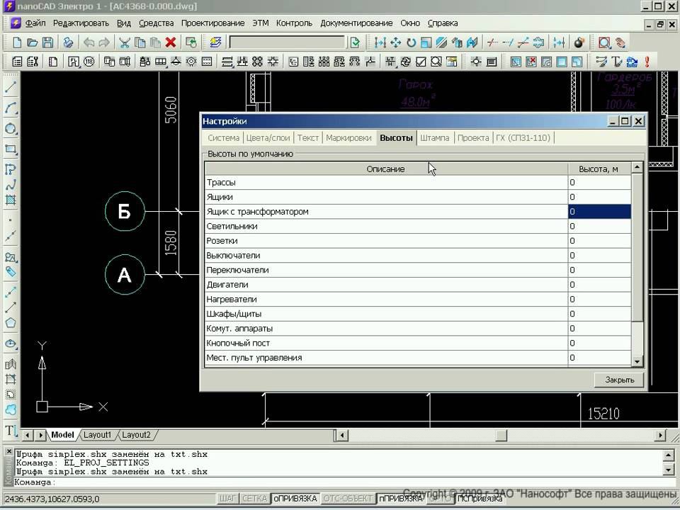The image size is (680, 510).
Task: Switch to the Проекта tab
Action: click(x=473, y=138)
